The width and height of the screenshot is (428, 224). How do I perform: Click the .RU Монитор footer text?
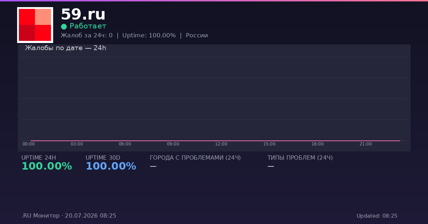tap(40, 216)
